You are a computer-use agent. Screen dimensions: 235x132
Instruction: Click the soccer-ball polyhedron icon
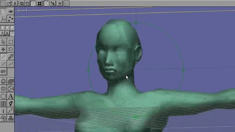coord(11,89)
